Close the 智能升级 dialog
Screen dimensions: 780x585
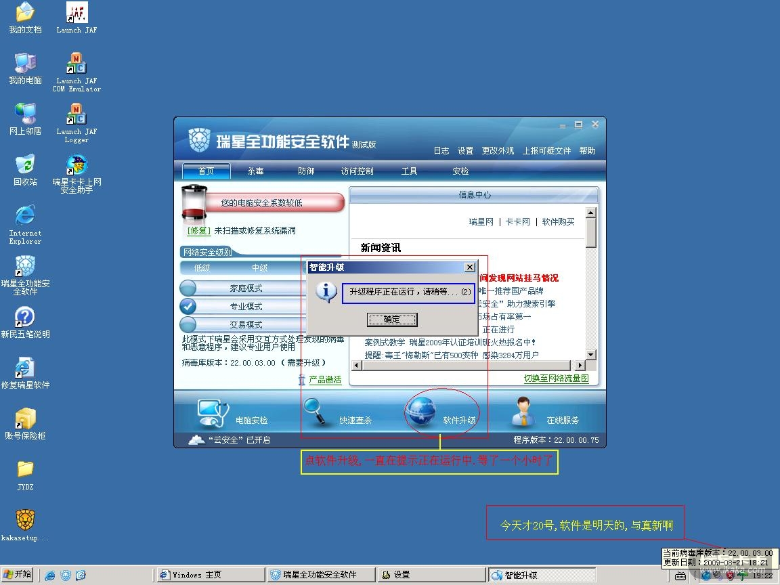click(x=470, y=267)
